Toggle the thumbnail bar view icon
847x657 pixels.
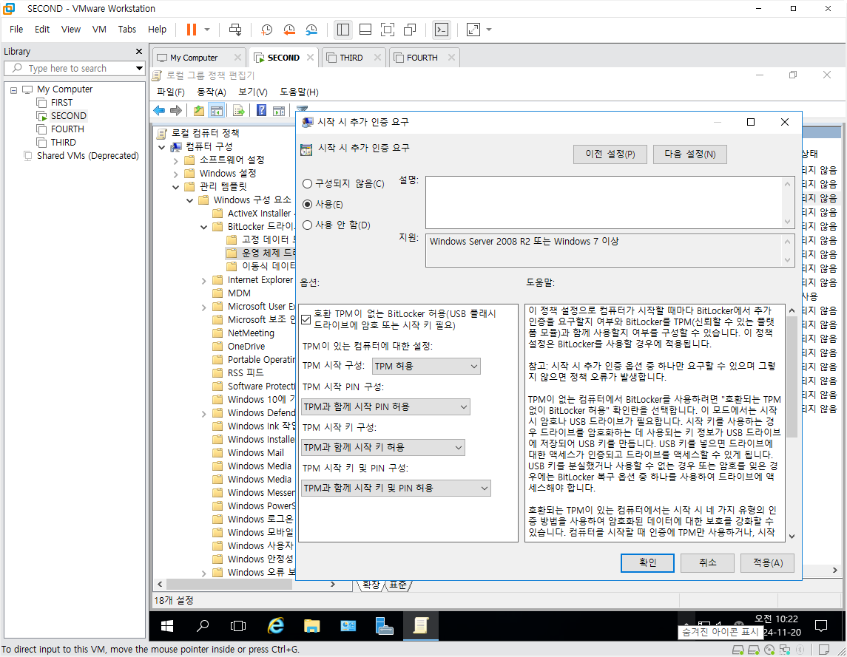(365, 30)
